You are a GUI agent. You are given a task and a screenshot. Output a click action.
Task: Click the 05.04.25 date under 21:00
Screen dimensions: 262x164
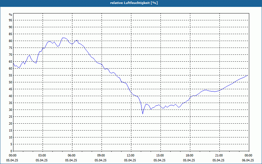[x=218, y=160]
